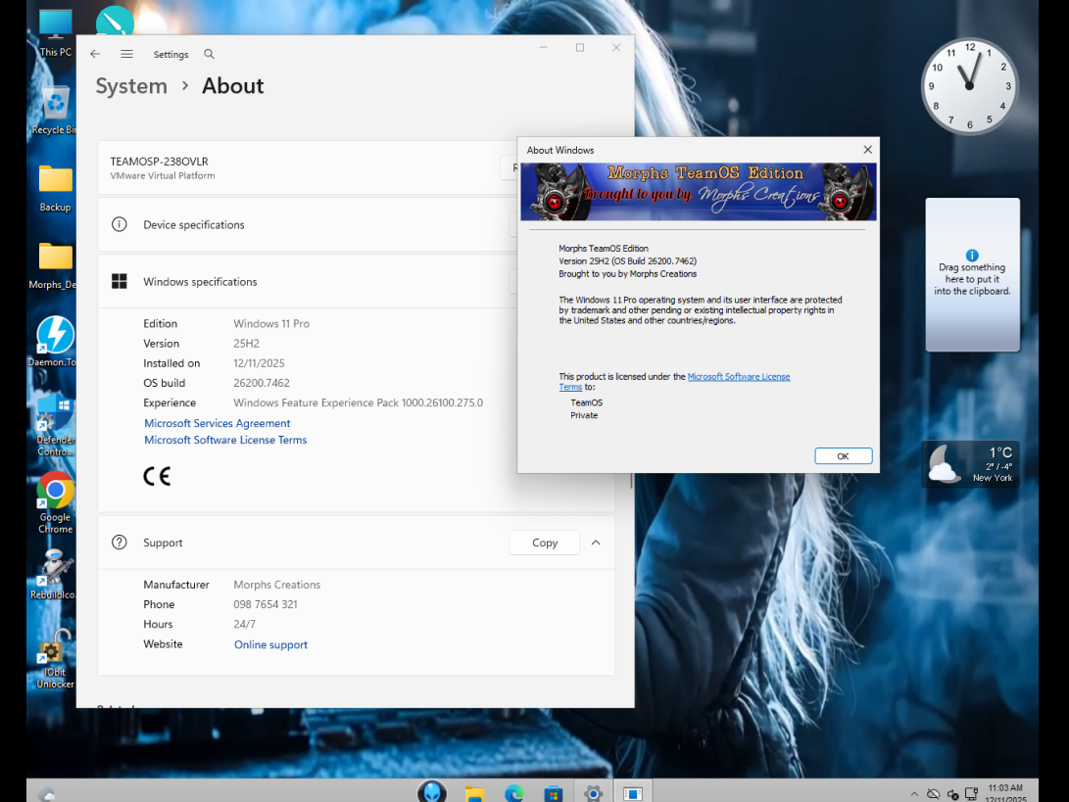This screenshot has height=802, width=1069.
Task: Click the New York weather gadget
Action: click(x=970, y=464)
